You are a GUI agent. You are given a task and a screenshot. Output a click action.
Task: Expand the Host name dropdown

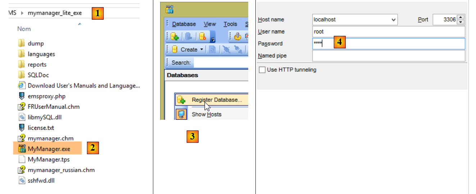(393, 20)
